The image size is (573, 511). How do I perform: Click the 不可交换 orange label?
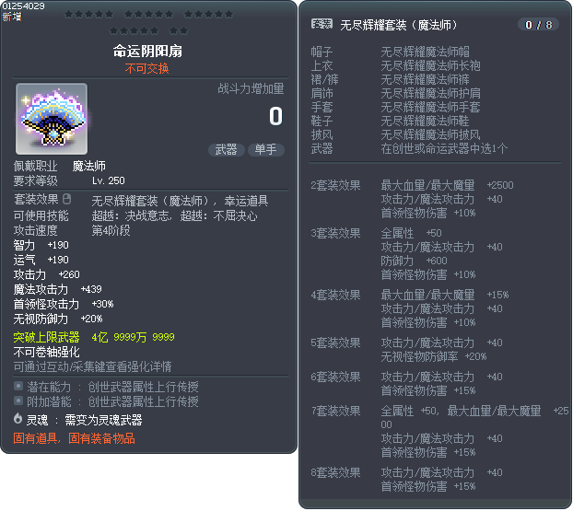(x=146, y=68)
